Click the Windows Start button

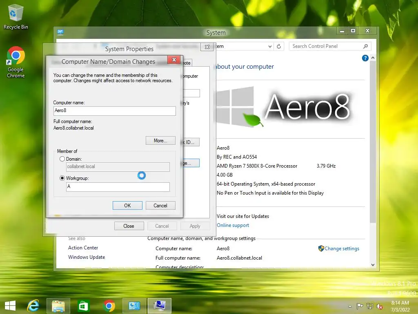pyautogui.click(x=10, y=305)
